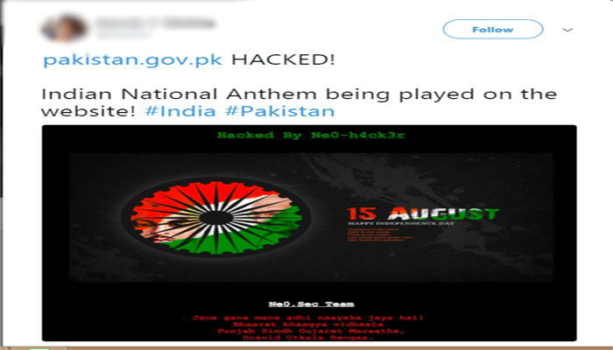Image resolution: width=613 pixels, height=350 pixels.
Task: Click the blurred account handle below name
Action: (123, 35)
